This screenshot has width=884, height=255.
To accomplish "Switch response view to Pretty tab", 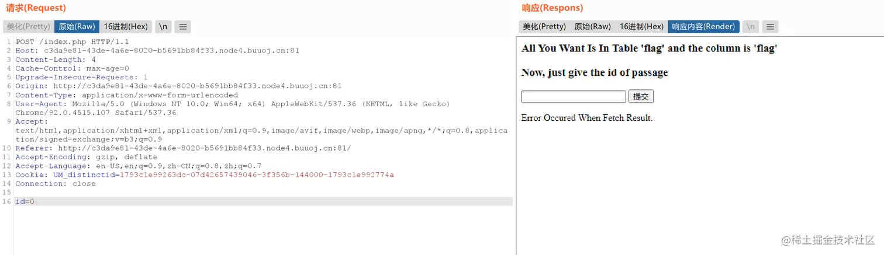I will coord(544,26).
